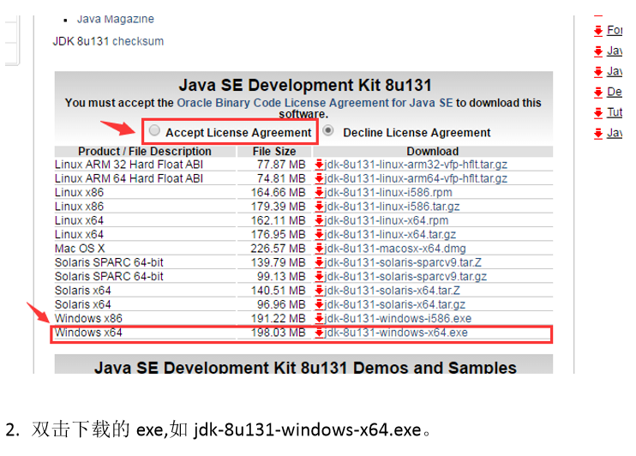Click download arrow icon for jdk-8u131-linux-i586.rpm

click(319, 193)
